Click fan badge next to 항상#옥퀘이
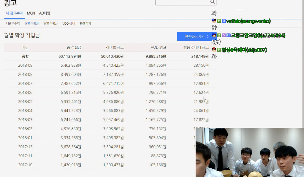 [x=219, y=50]
